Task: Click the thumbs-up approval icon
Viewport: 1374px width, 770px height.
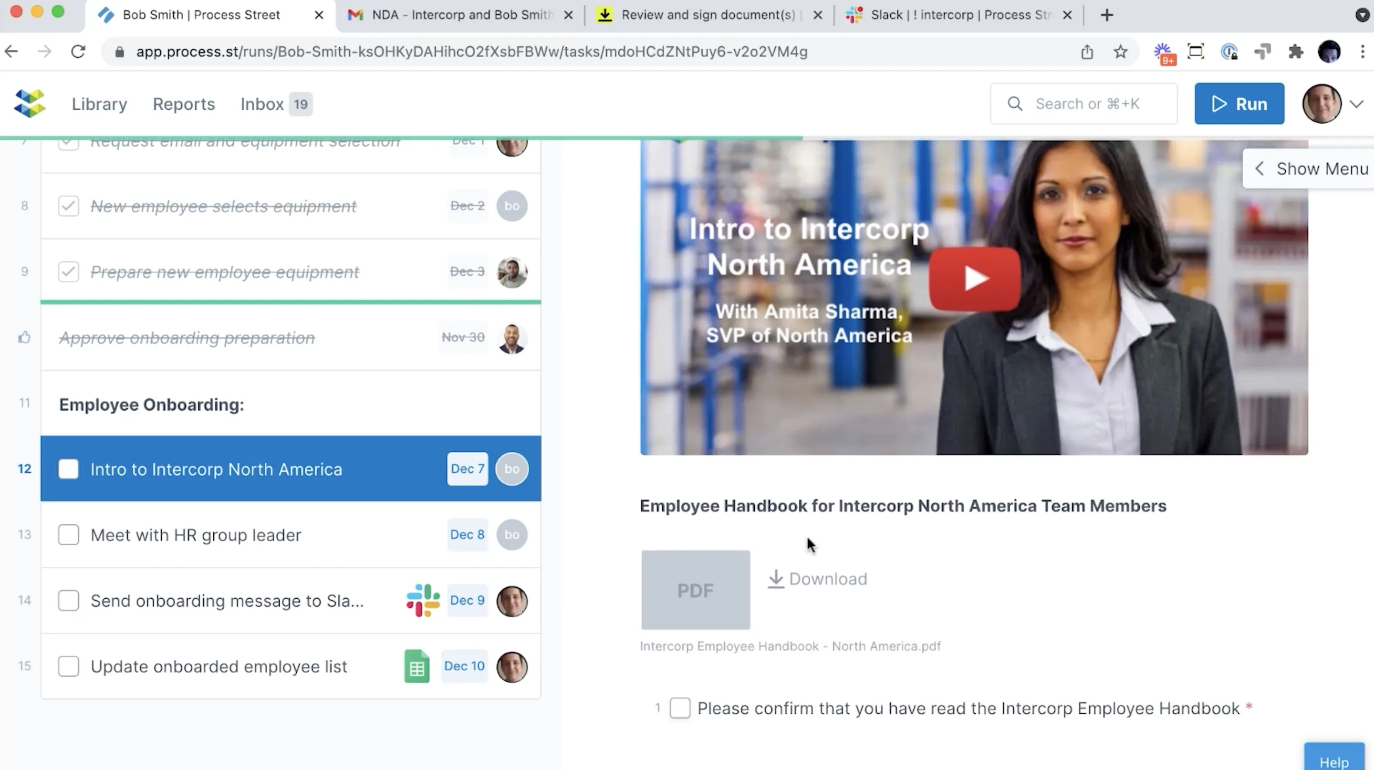Action: (x=24, y=337)
